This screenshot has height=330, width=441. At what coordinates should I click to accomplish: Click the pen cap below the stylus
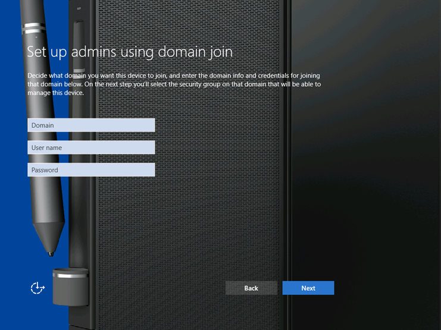(70, 284)
